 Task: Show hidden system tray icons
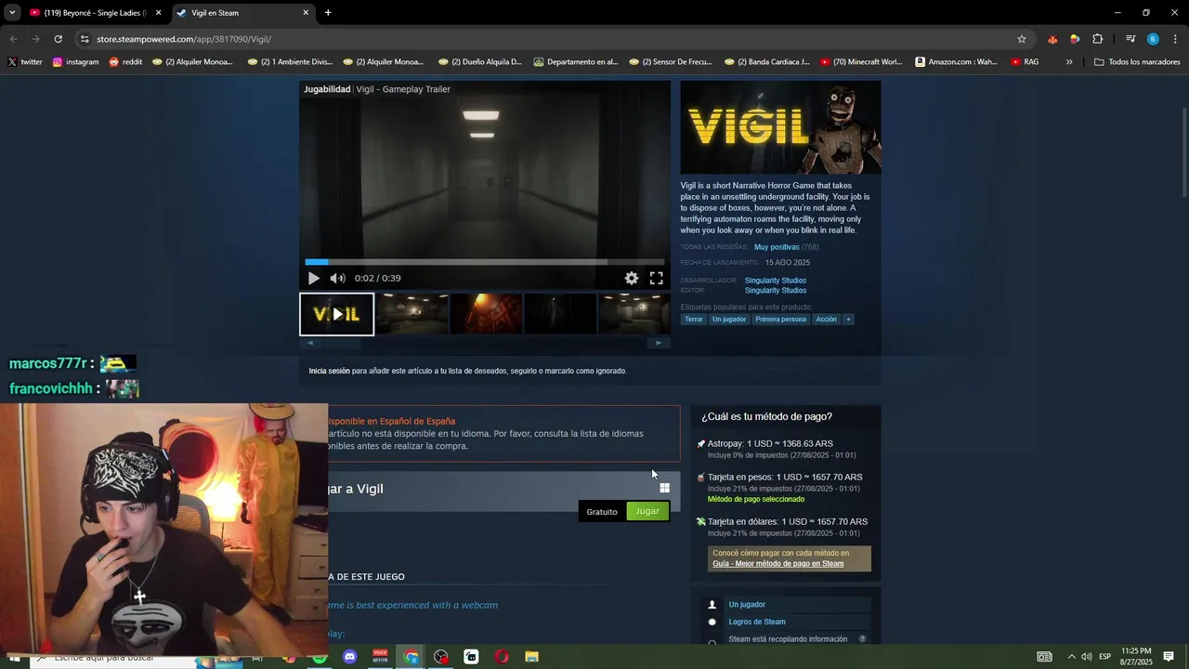(x=1071, y=657)
